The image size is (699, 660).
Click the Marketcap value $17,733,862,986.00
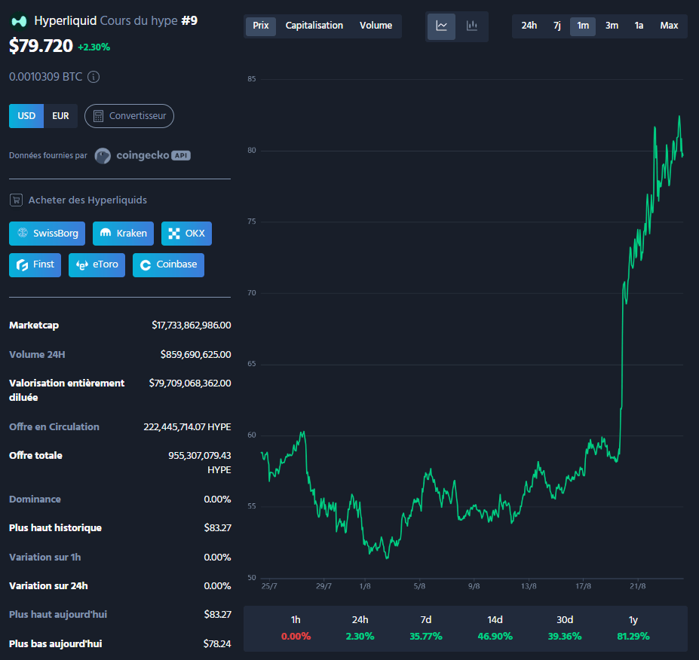pyautogui.click(x=192, y=325)
